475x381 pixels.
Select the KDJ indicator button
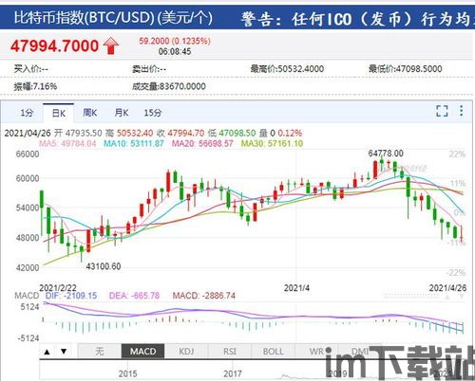pyautogui.click(x=186, y=352)
